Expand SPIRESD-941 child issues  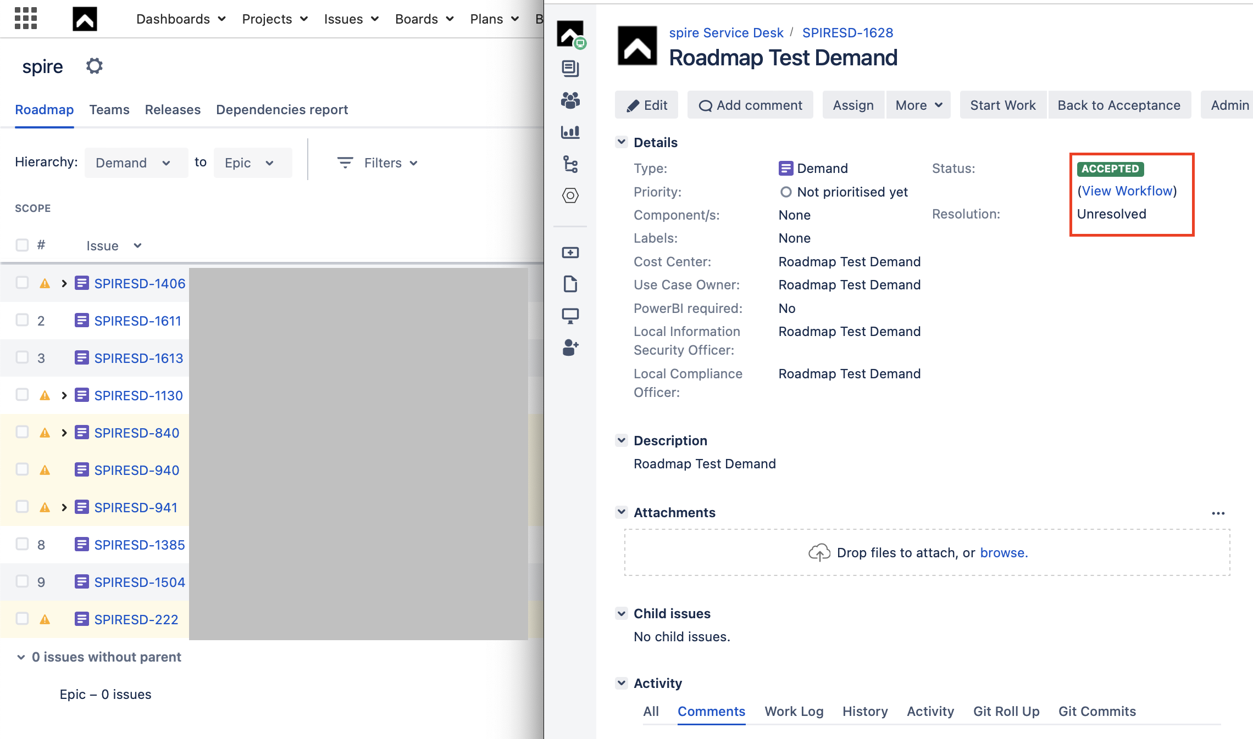[x=64, y=507]
